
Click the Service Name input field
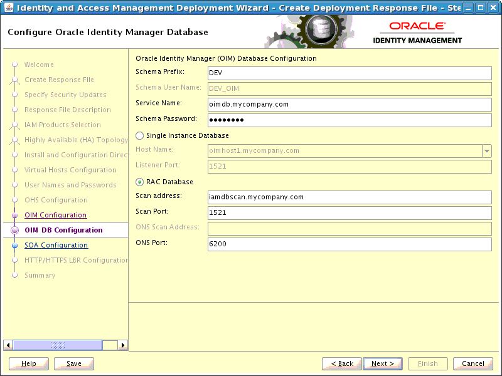pyautogui.click(x=350, y=104)
